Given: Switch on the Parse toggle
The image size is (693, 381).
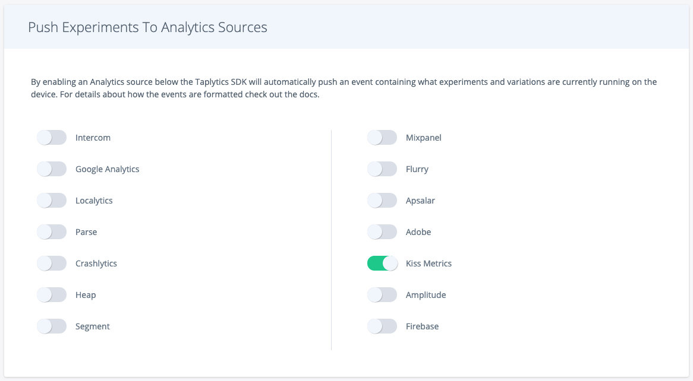Looking at the screenshot, I should coord(52,232).
